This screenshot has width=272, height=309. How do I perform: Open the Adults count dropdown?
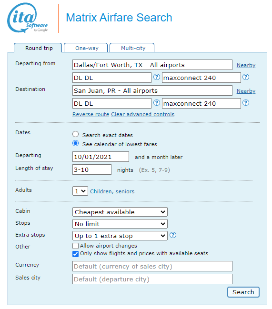click(80, 191)
